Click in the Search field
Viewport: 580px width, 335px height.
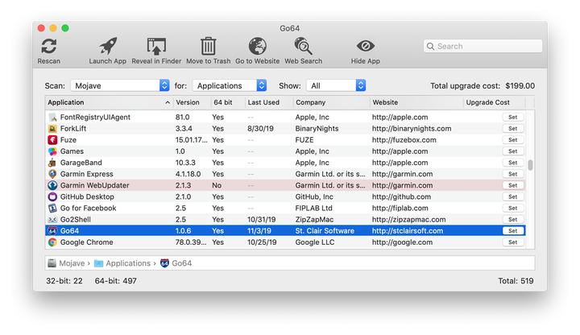(x=483, y=46)
